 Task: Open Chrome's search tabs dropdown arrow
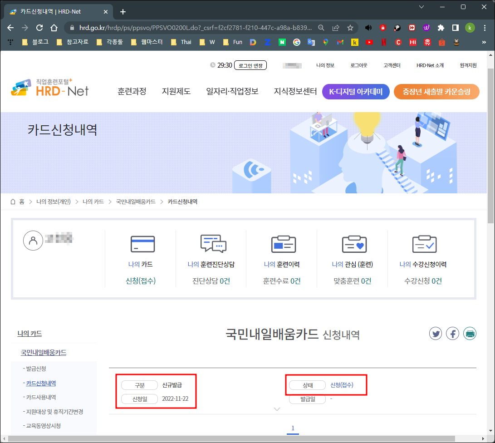pos(421,7)
